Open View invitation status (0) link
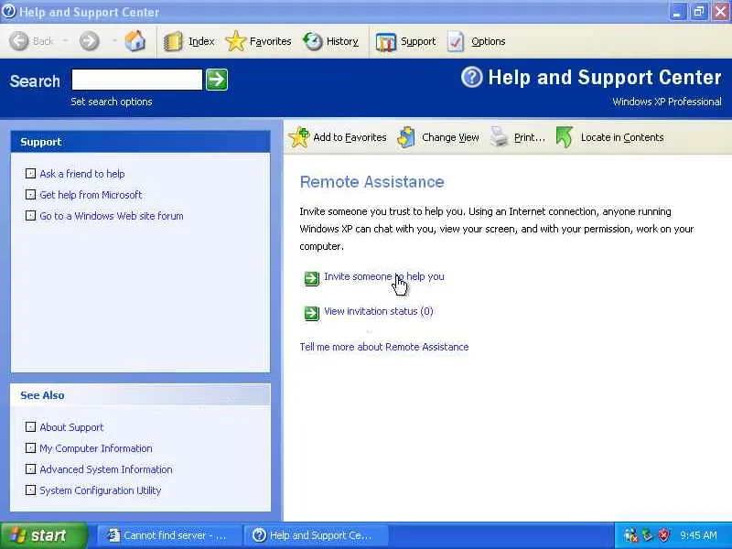 tap(378, 311)
